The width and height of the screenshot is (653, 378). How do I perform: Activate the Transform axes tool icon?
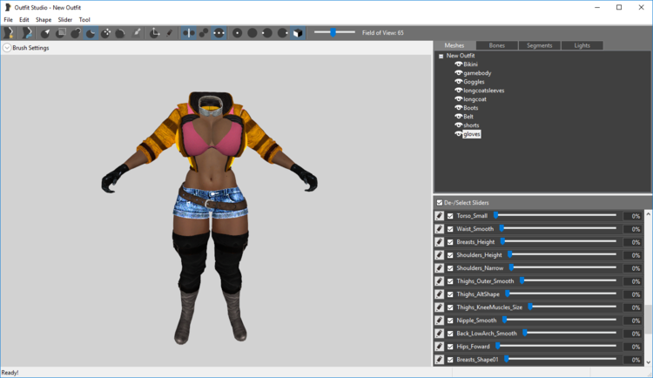point(154,33)
